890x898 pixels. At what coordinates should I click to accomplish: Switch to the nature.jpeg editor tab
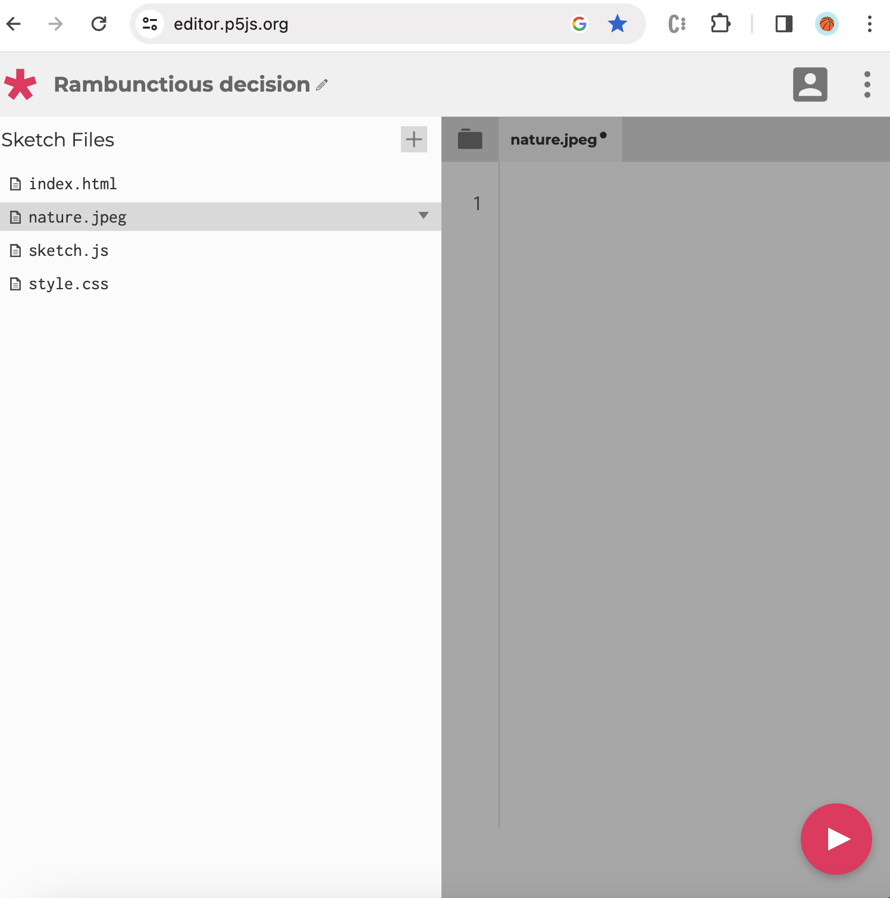553,139
